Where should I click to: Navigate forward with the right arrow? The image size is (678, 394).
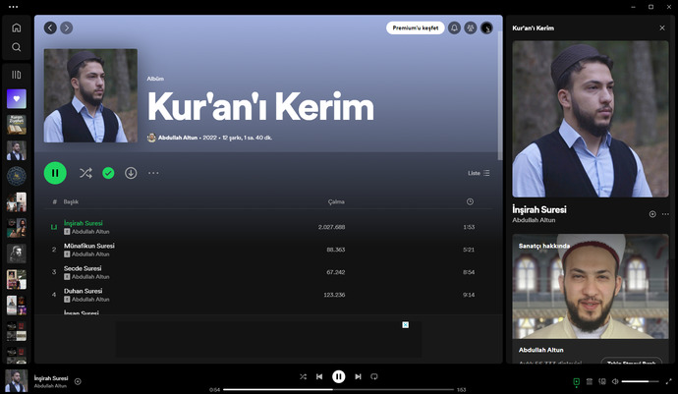(66, 28)
